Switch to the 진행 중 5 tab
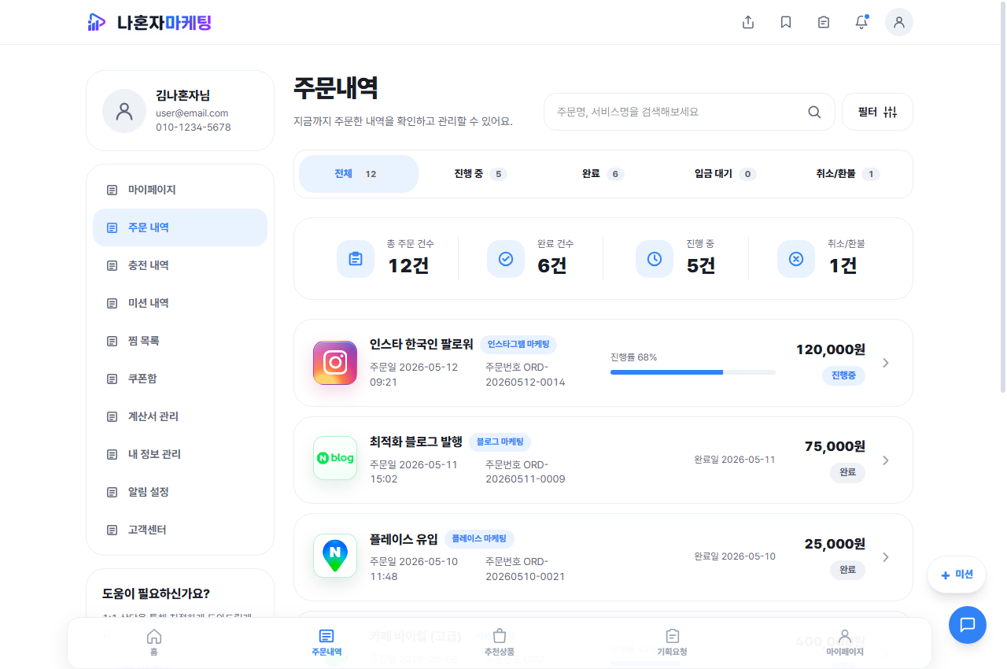Image resolution: width=1007 pixels, height=669 pixels. [x=480, y=174]
